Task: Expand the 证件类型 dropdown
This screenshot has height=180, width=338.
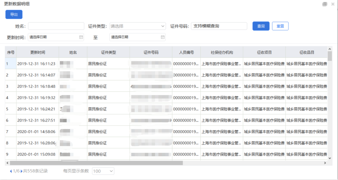Action: pos(138,26)
